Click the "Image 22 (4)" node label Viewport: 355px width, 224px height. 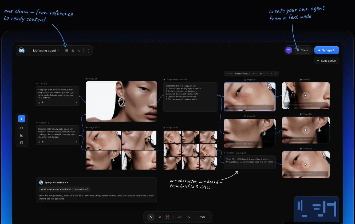[x=94, y=127]
